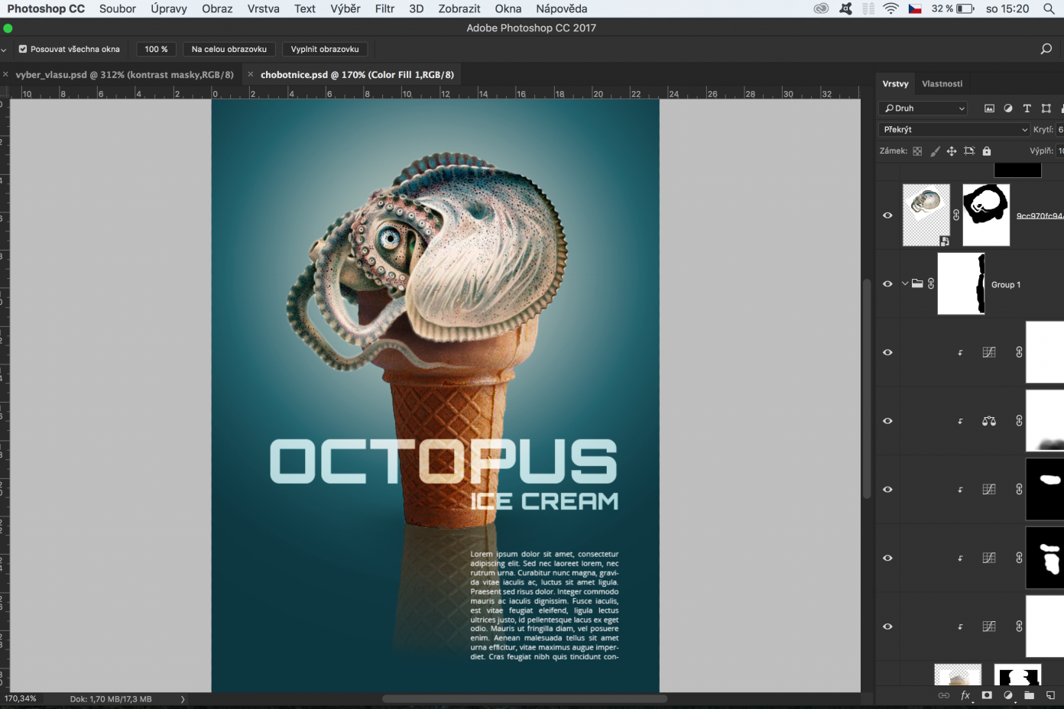Lock layer position with the move icon
This screenshot has width=1064, height=709.
pos(952,151)
